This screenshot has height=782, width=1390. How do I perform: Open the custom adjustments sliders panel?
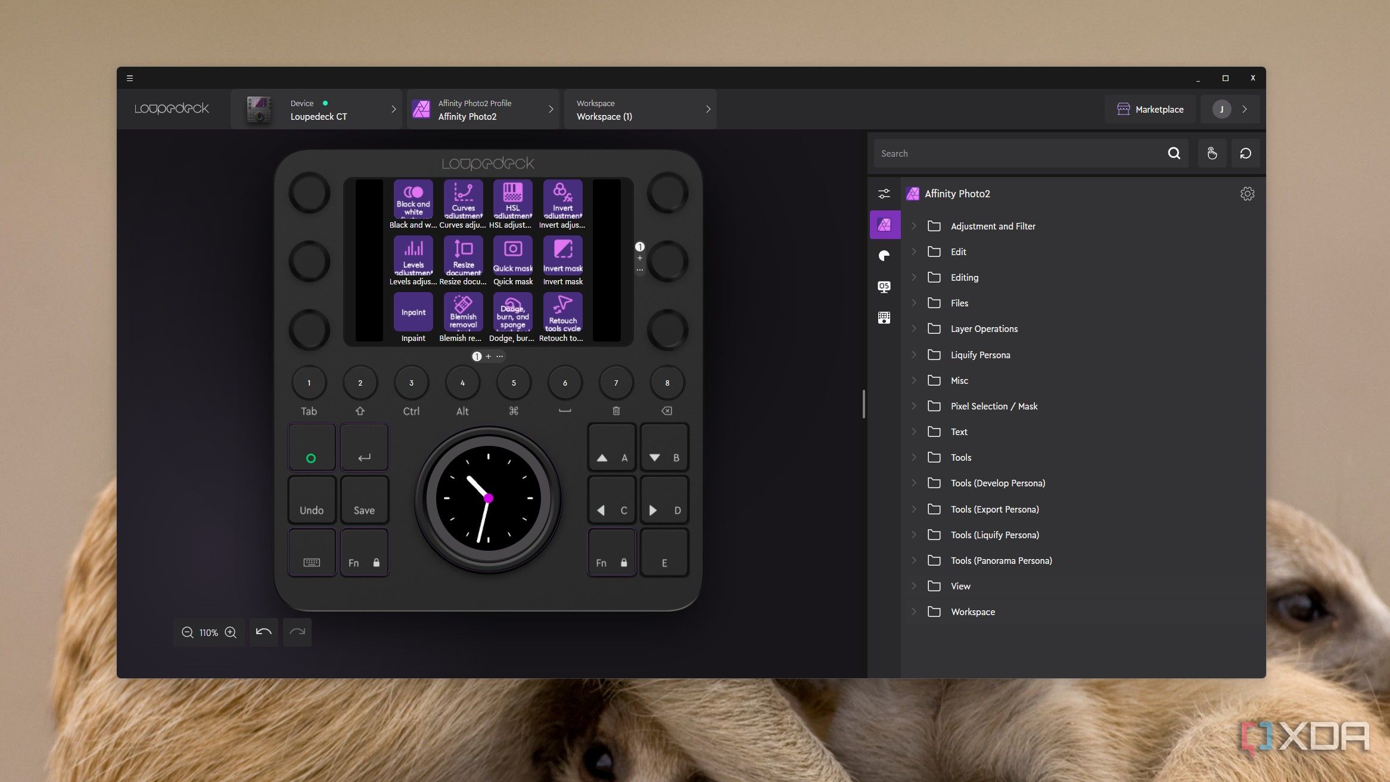point(884,194)
